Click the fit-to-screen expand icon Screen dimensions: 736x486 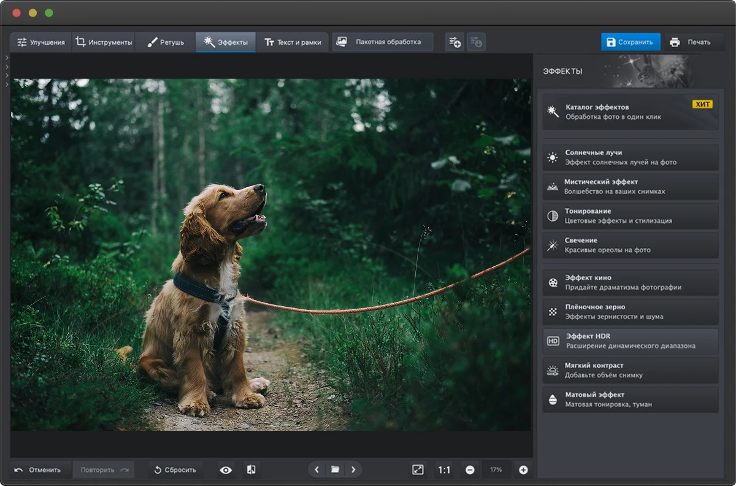coord(418,470)
